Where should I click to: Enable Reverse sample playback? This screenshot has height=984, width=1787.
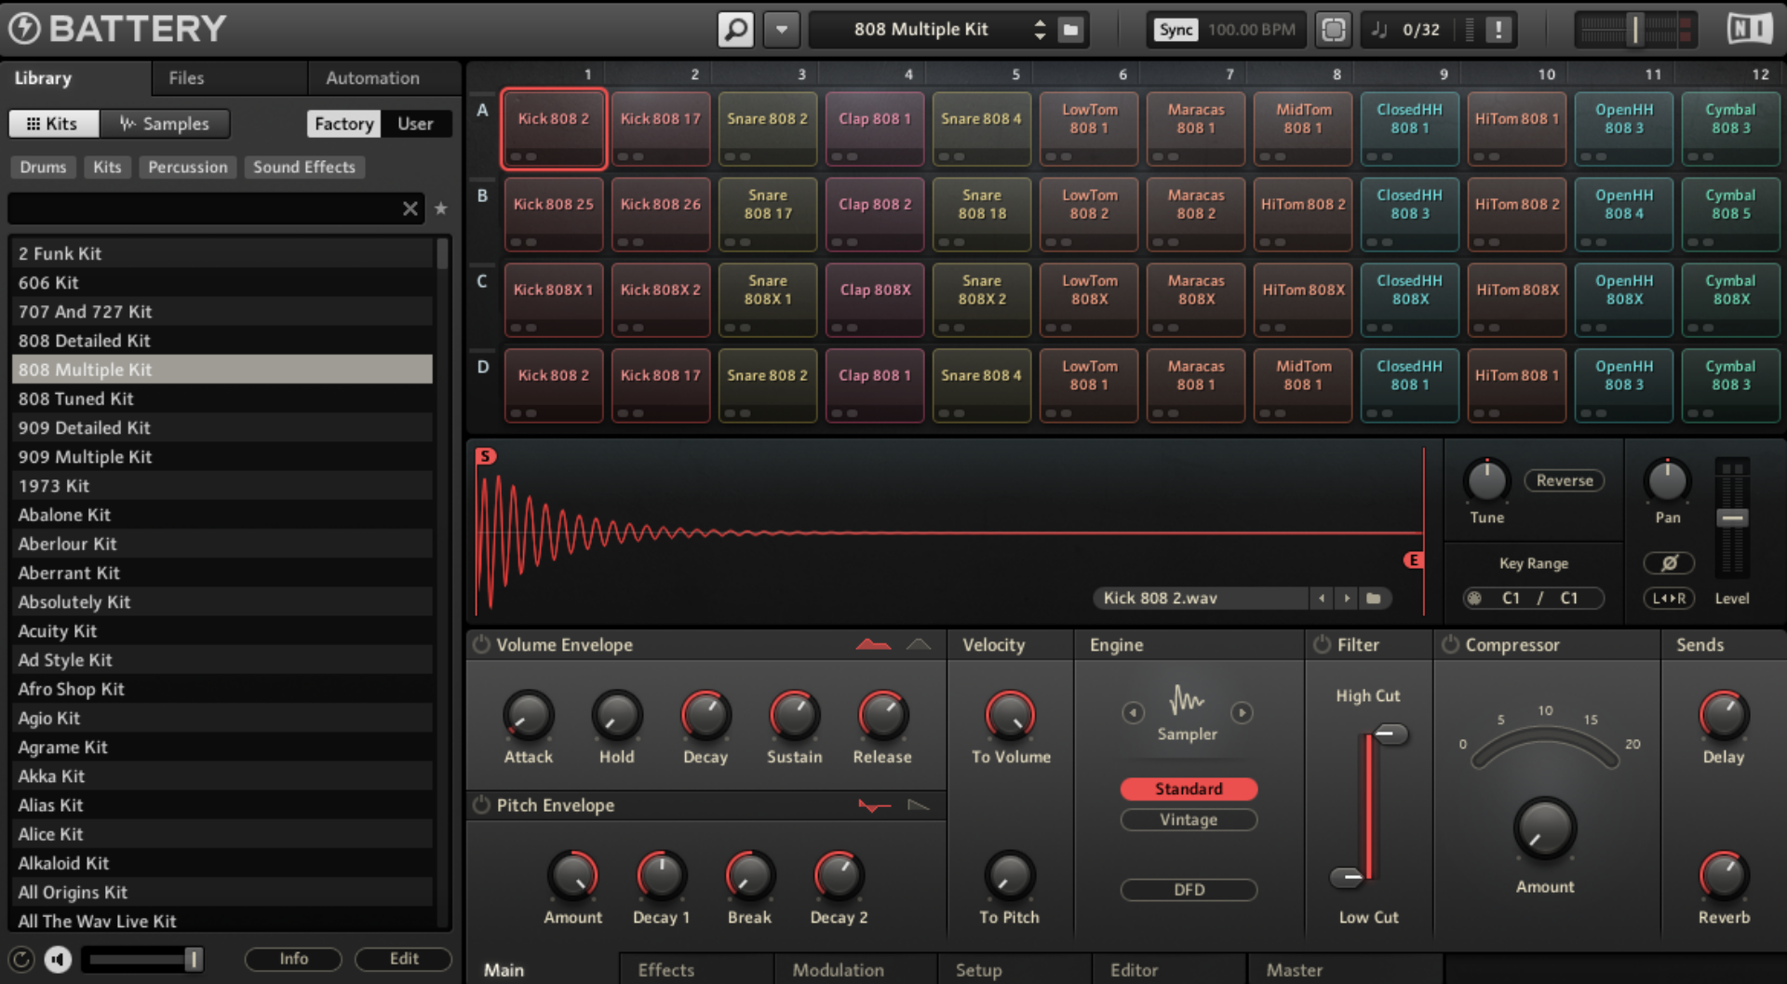[x=1564, y=480]
